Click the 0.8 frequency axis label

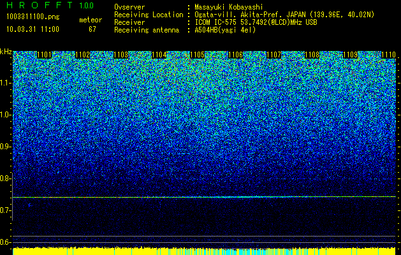pos(5,178)
